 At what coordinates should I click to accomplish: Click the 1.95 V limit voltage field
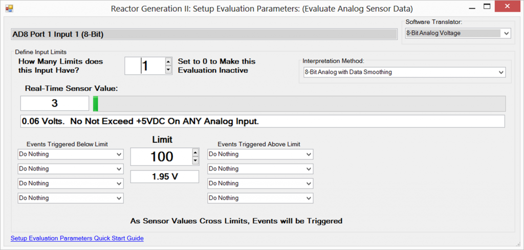[x=164, y=177]
